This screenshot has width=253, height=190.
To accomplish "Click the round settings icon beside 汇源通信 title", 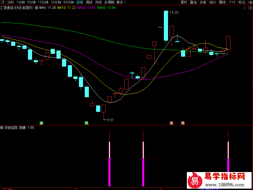I will pos(37,8).
